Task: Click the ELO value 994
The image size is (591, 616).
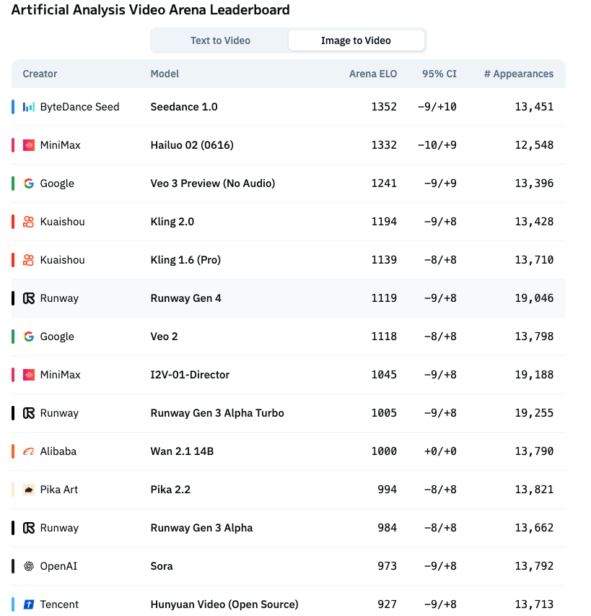Action: click(387, 490)
